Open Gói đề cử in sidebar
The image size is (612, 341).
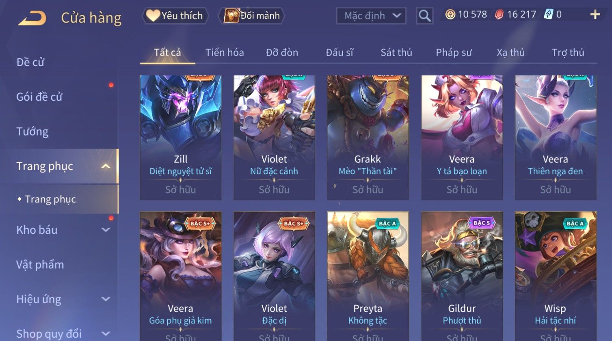(39, 97)
